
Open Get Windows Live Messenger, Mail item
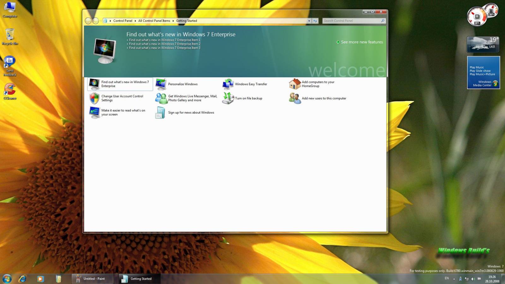point(186,98)
